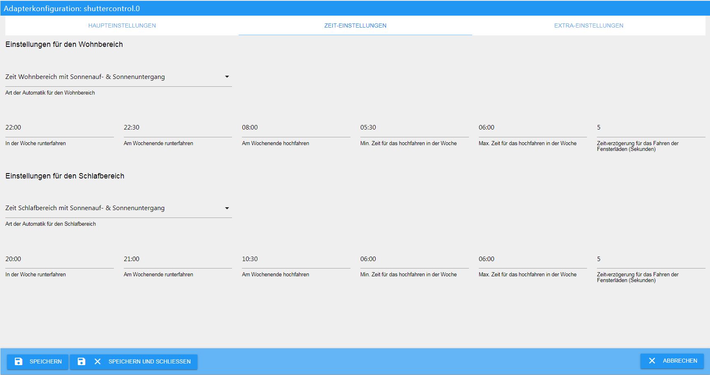Click the 'Einstellungen für den Wohnbereich' heading
Image resolution: width=710 pixels, height=375 pixels.
(64, 44)
